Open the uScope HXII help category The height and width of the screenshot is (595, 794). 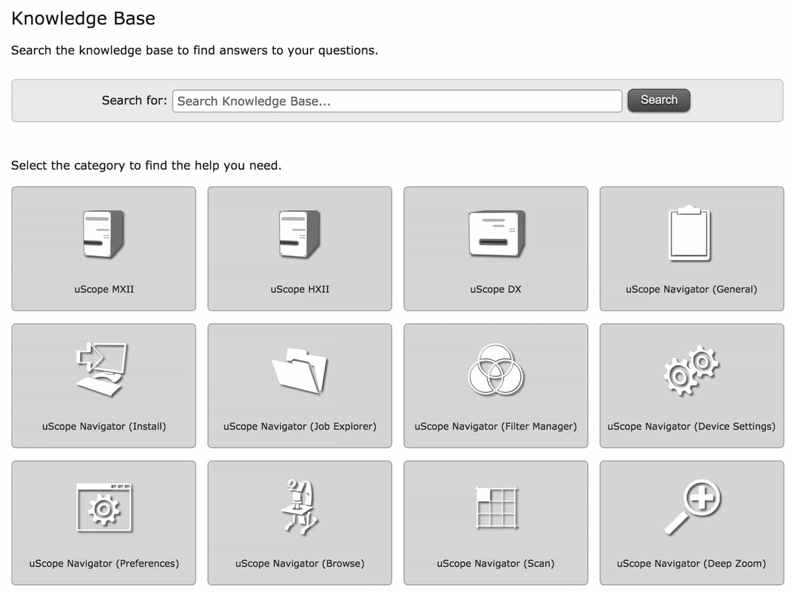point(299,234)
